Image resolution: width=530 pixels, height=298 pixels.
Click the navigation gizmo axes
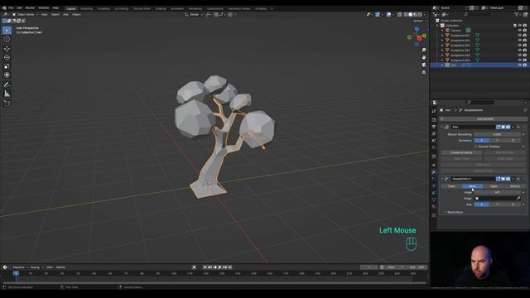[417, 36]
